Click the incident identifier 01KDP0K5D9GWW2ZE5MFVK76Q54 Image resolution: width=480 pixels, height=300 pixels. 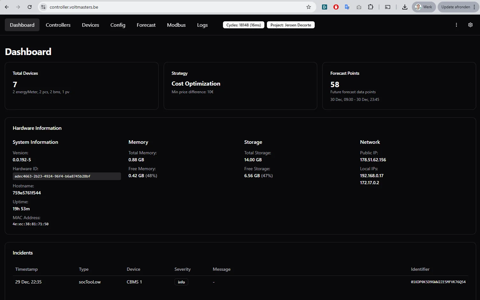tap(438, 282)
